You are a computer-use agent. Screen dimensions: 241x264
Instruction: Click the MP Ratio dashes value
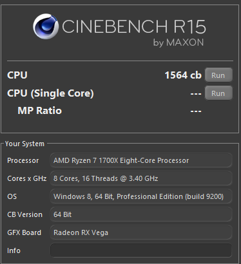pyautogui.click(x=196, y=111)
